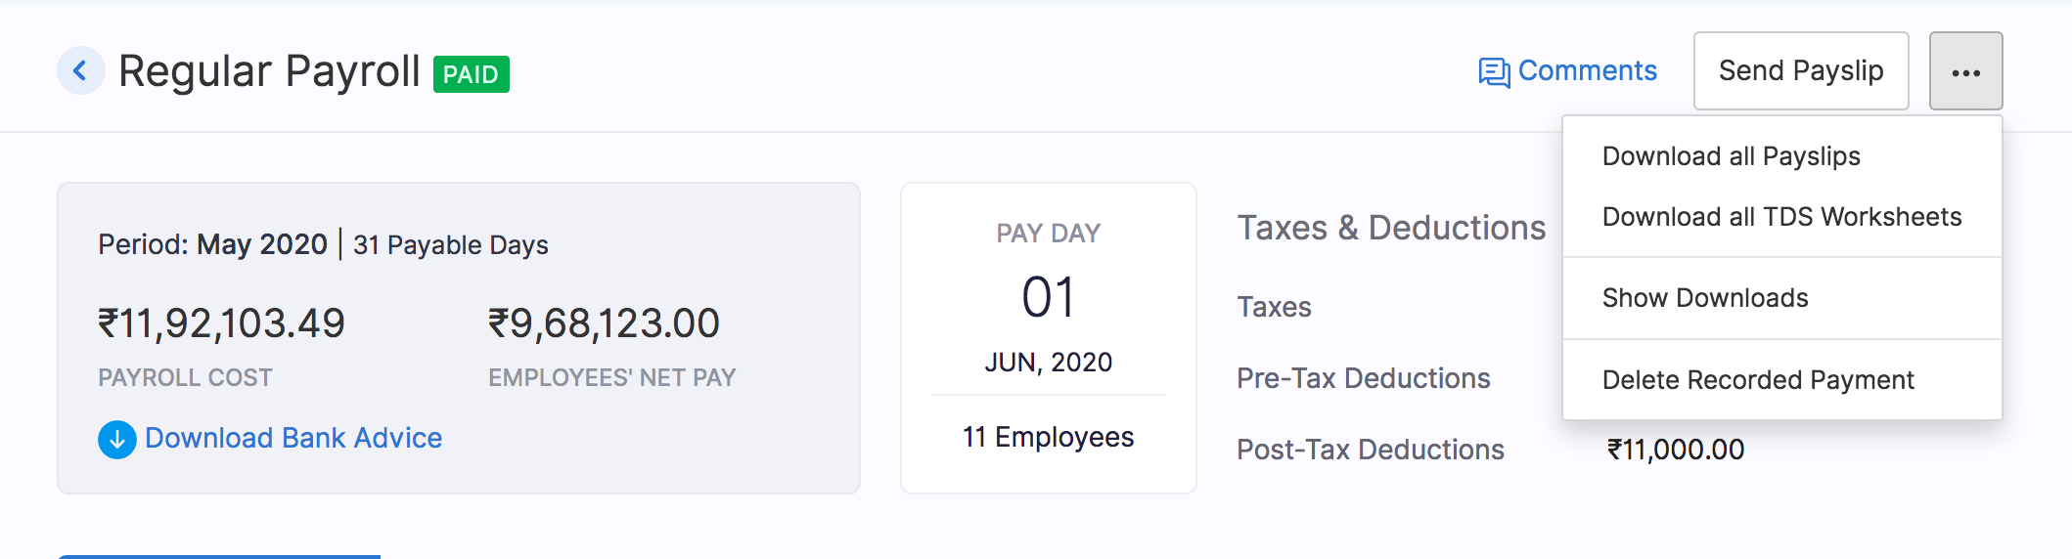
Task: Click the Download Bank Advice link
Action: [x=293, y=438]
